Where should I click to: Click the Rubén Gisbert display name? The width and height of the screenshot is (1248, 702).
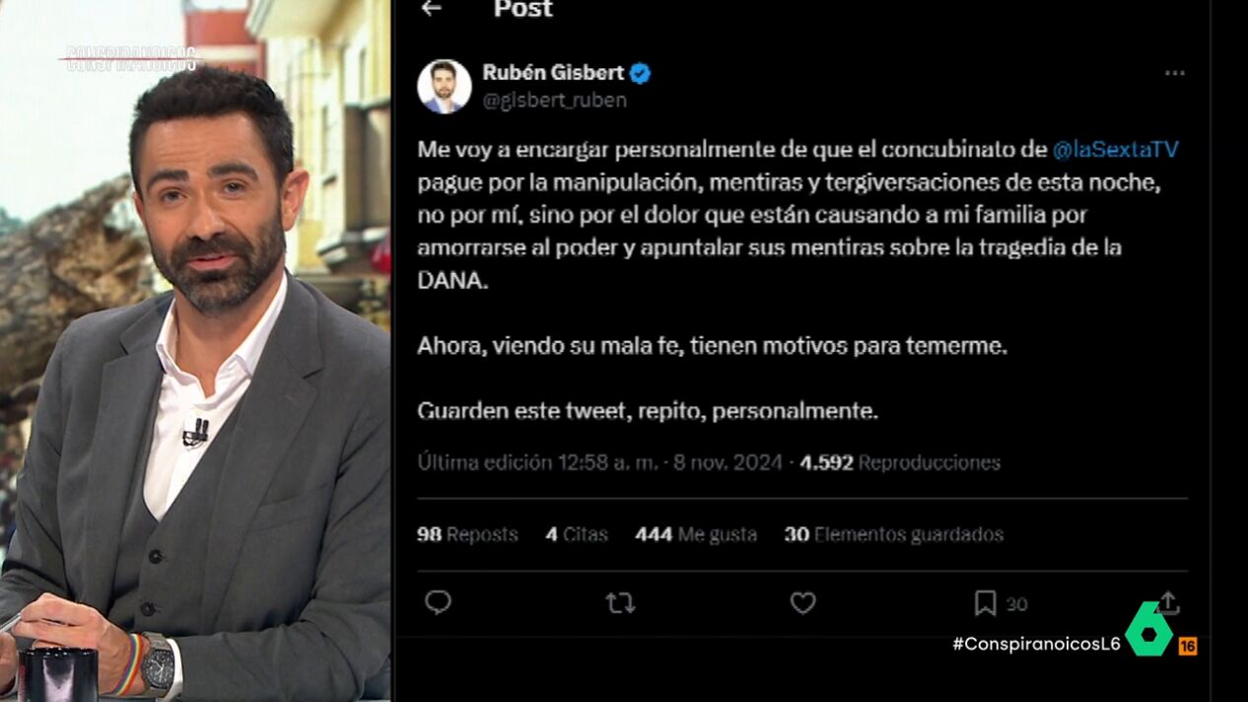pyautogui.click(x=553, y=73)
